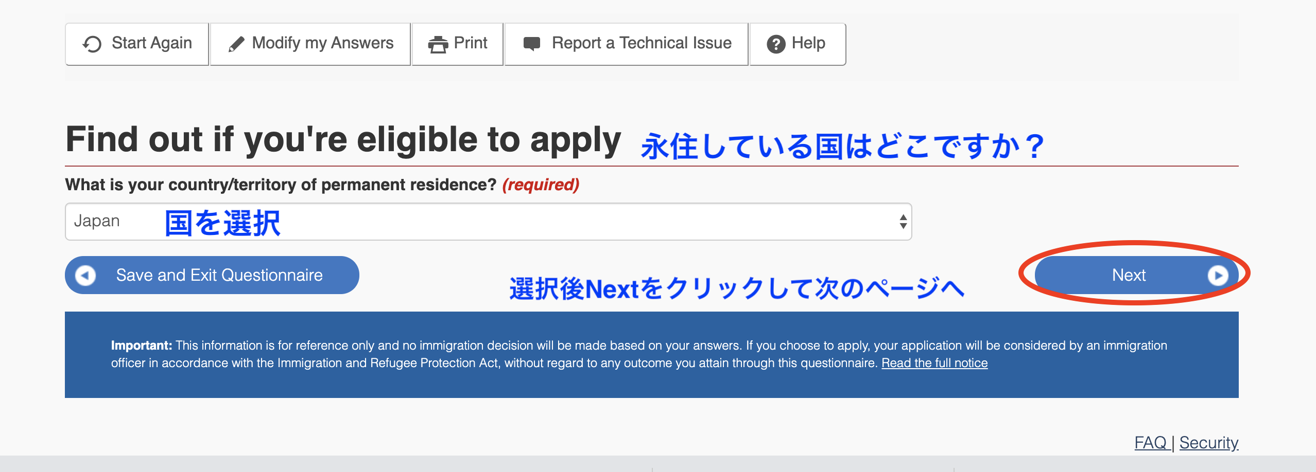Click the circular arrow Start Again icon
Image resolution: width=1316 pixels, height=472 pixels.
pos(92,44)
